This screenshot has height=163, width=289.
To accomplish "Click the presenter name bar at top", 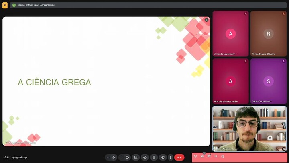I will click(36, 5).
